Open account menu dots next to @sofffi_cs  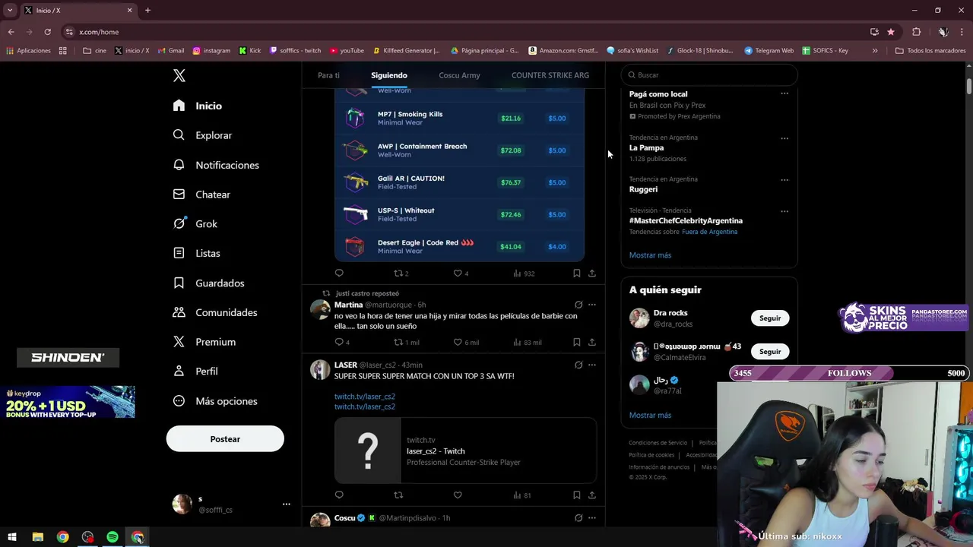click(x=286, y=504)
